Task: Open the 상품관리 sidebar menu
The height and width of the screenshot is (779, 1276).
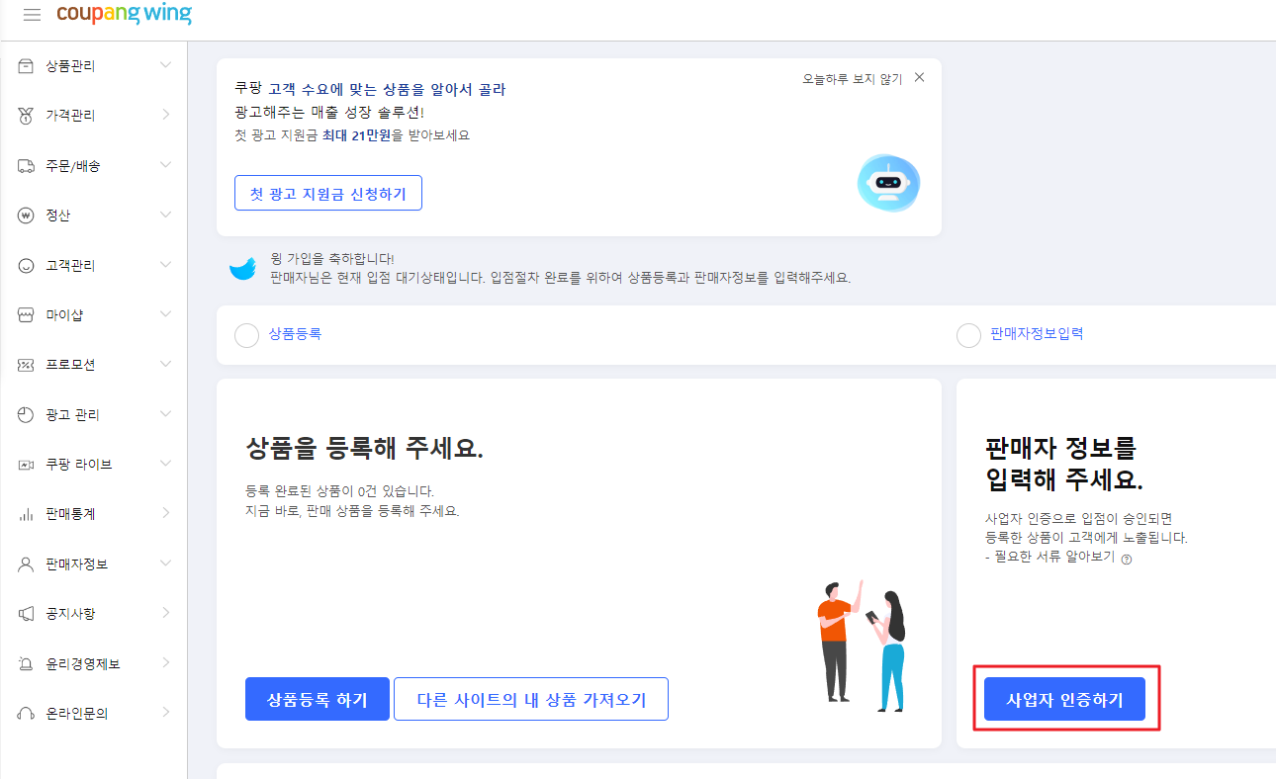Action: pyautogui.click(x=94, y=65)
